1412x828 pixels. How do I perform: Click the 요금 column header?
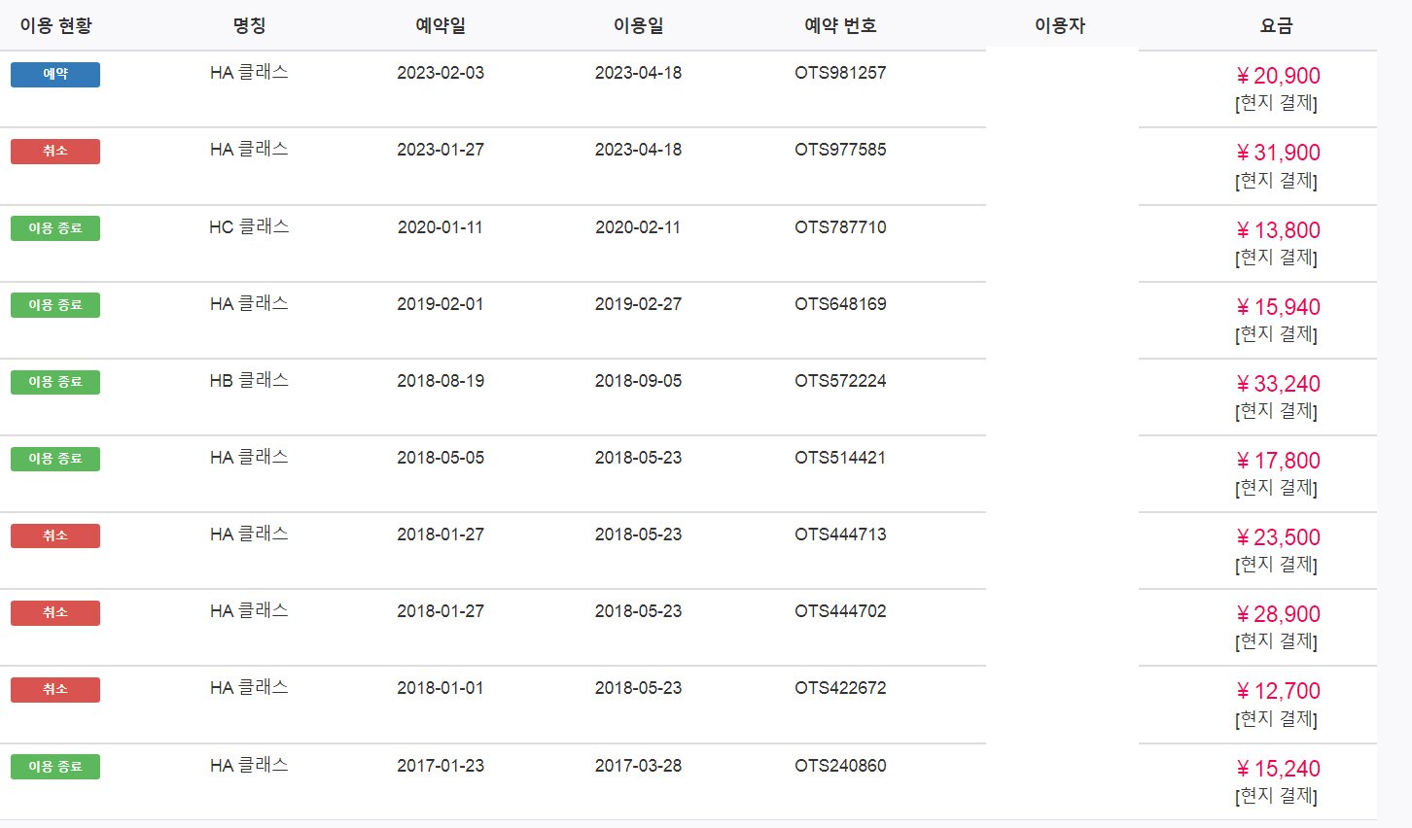click(x=1276, y=26)
